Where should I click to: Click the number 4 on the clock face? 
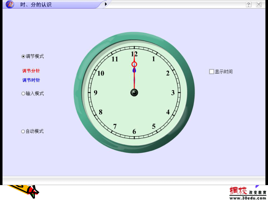click(168, 112)
